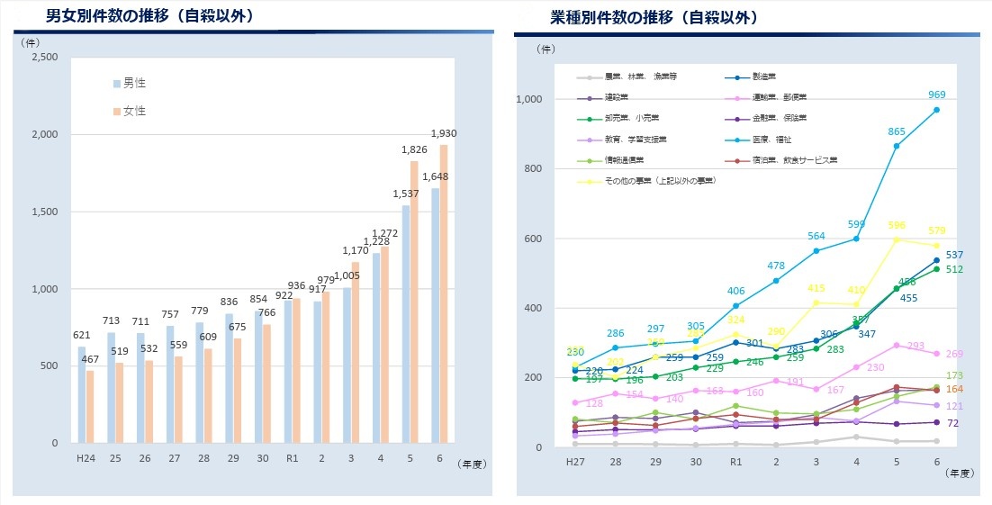Click the その他の事業 legend marker
Image resolution: width=992 pixels, height=505 pixels.
click(x=590, y=182)
